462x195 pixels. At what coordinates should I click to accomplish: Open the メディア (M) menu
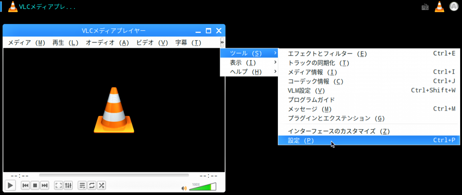pos(27,42)
